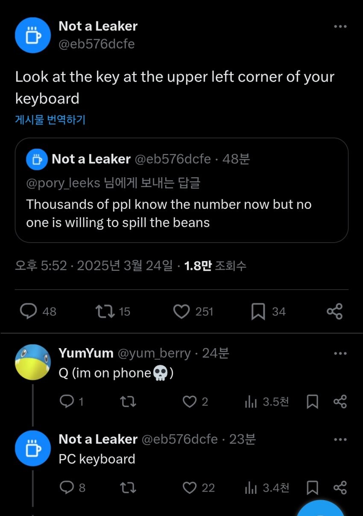
Task: Like the main tweet by Not a Leaker
Action: pos(182,311)
